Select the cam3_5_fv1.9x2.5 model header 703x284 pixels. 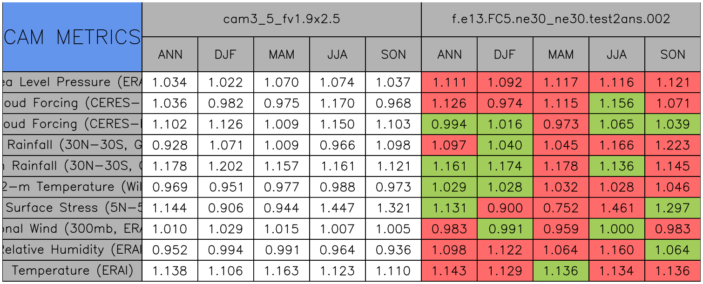(x=282, y=19)
